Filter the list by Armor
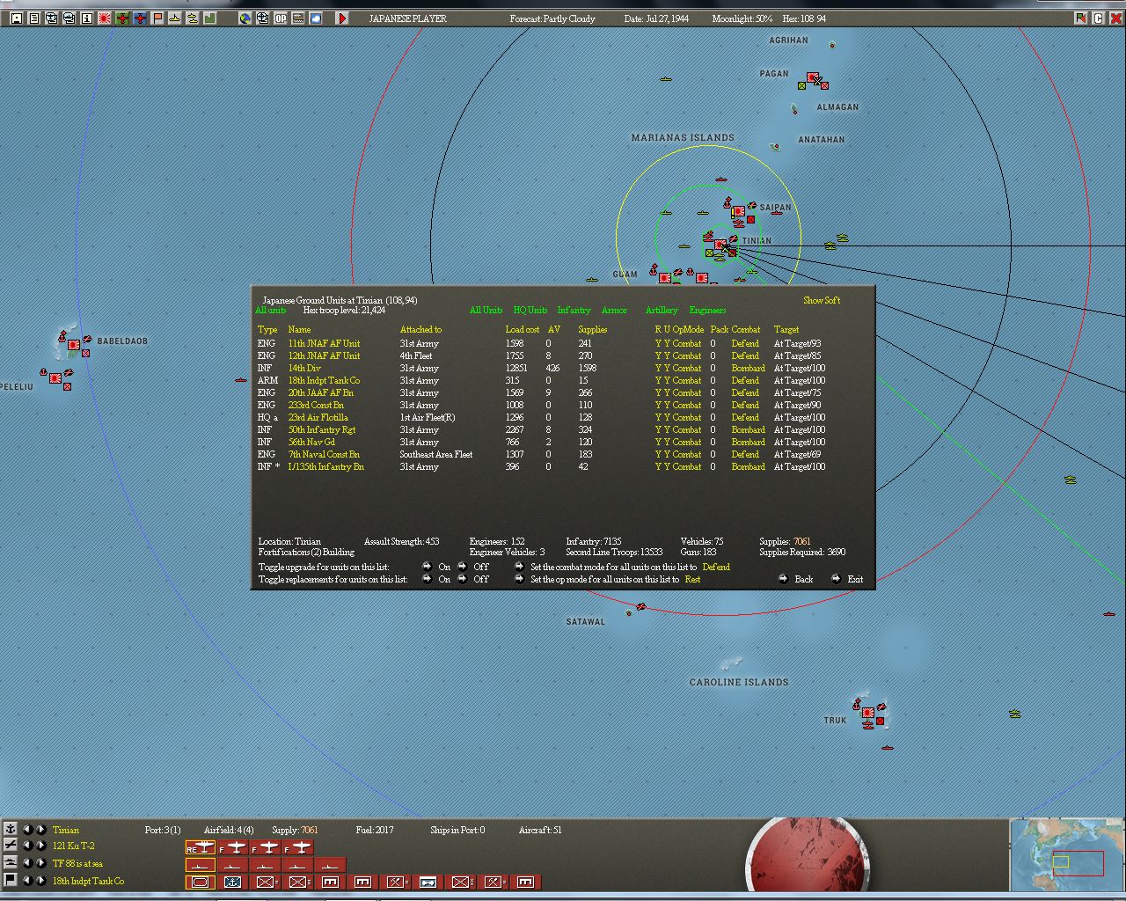 tap(614, 310)
